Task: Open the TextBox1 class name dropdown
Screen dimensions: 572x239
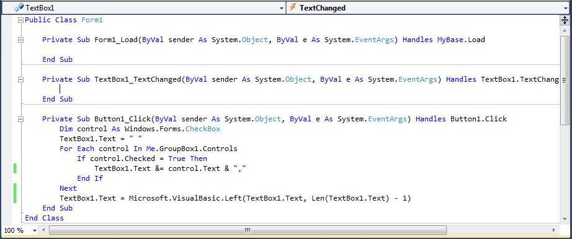Action: [281, 8]
